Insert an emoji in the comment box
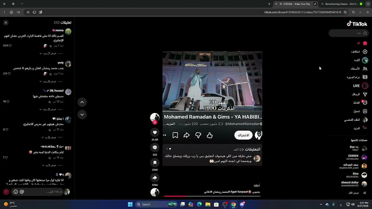Image resolution: width=372 pixels, height=209 pixels. coord(16,192)
